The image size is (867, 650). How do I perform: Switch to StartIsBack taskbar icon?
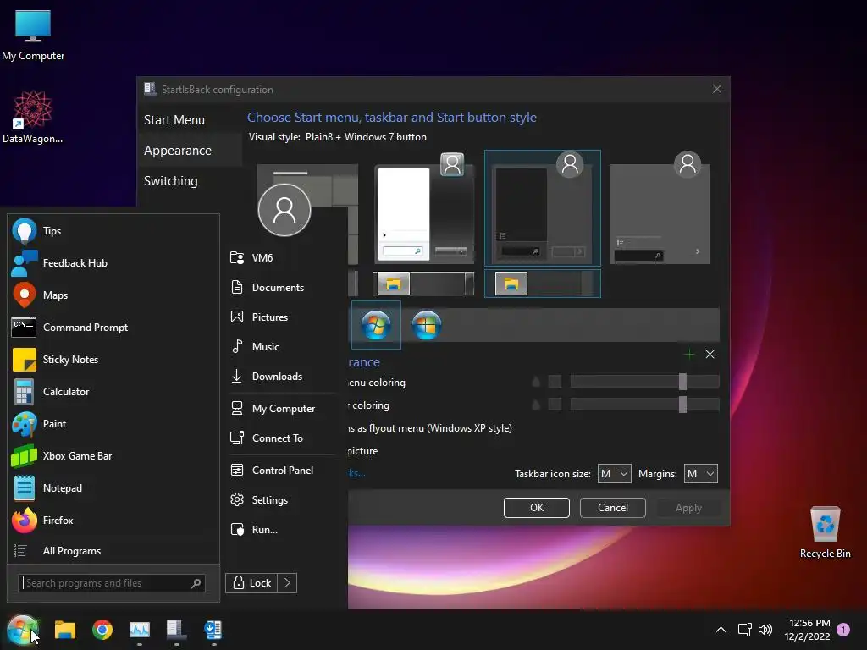click(176, 630)
